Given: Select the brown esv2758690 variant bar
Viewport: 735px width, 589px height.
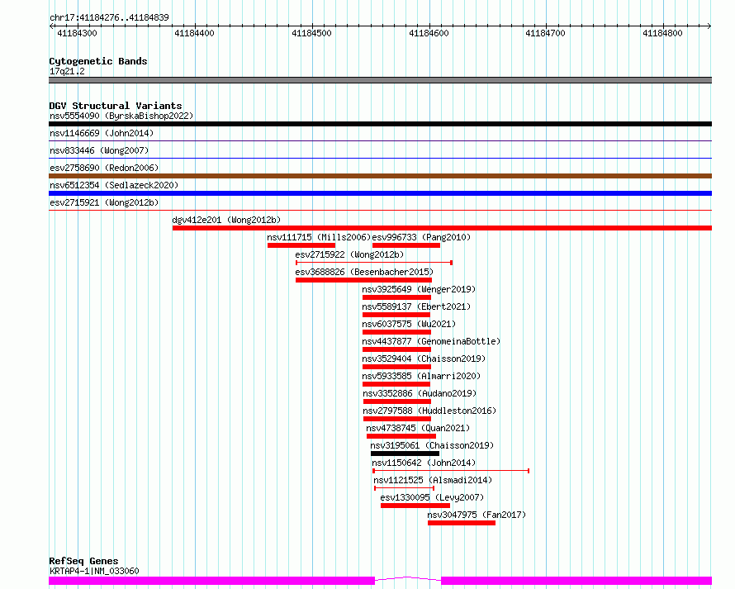Looking at the screenshot, I should click(380, 176).
